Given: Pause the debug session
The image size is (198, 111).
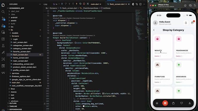Looking at the screenshot, I should 62,4.
